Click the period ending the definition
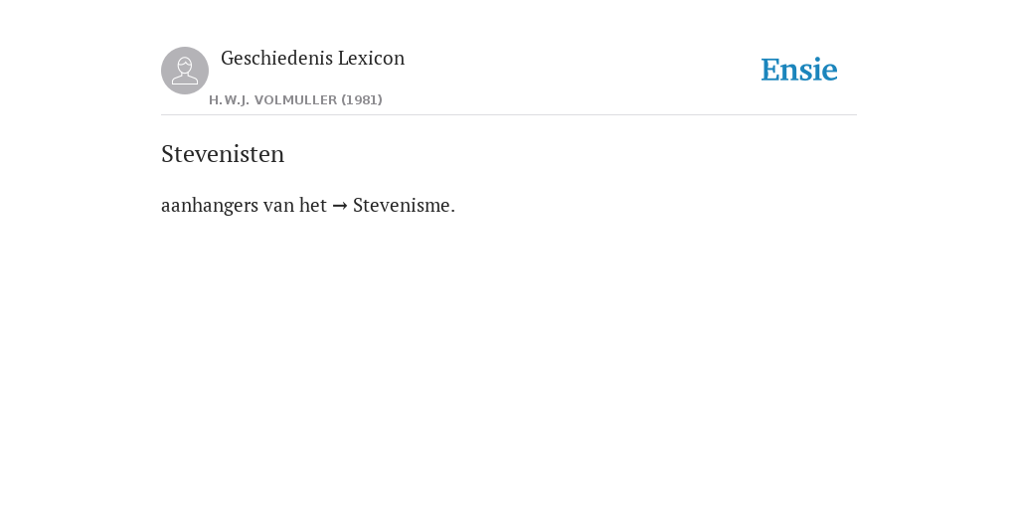This screenshot has height=509, width=1018. click(x=453, y=212)
